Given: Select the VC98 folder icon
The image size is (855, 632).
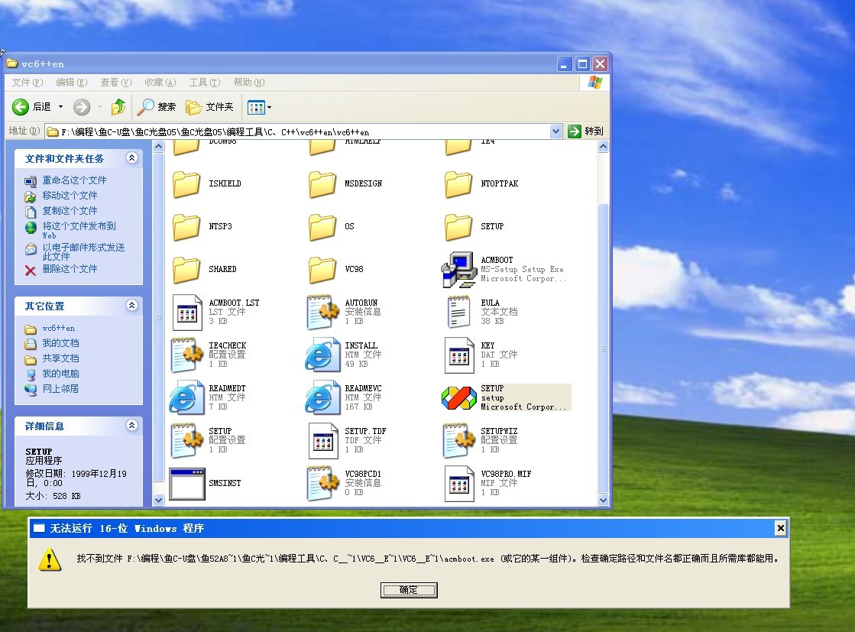Looking at the screenshot, I should click(322, 270).
